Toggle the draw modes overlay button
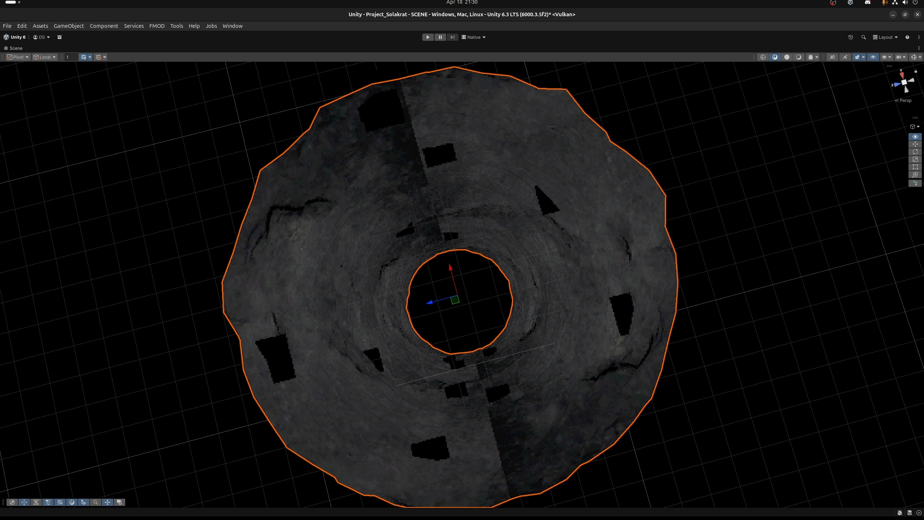This screenshot has height=520, width=924. tap(72, 502)
